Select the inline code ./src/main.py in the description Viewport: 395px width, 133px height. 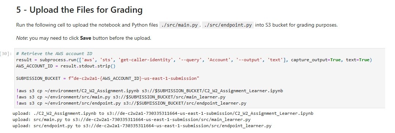[x=180, y=25]
